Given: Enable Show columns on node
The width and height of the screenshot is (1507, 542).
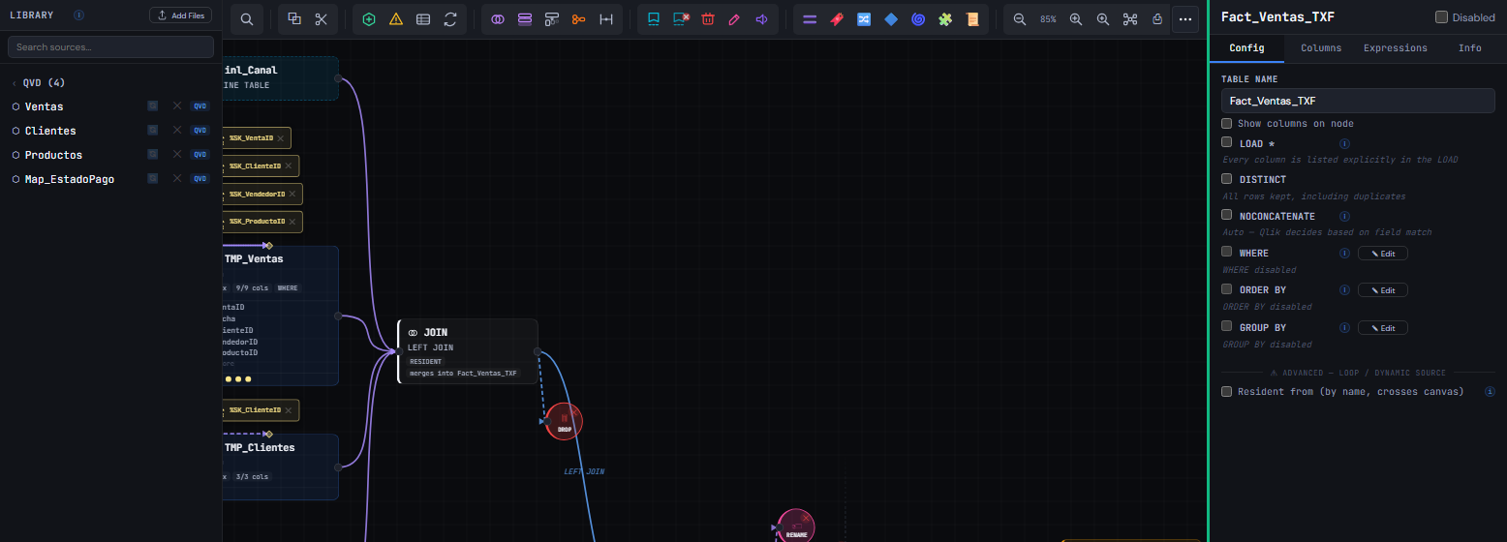Looking at the screenshot, I should click(1226, 123).
